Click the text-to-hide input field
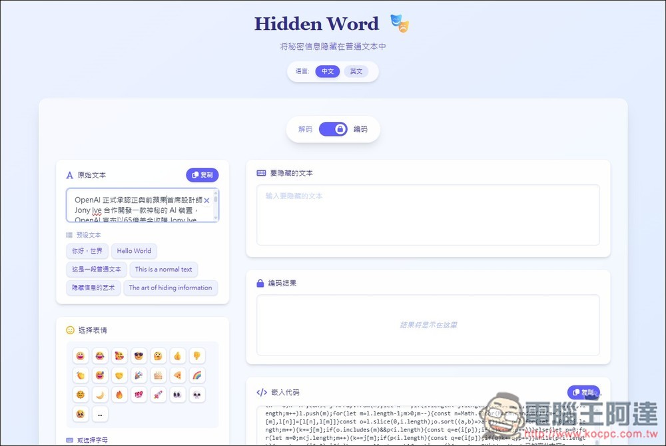Viewport: 666px width, 446px height. [x=428, y=214]
